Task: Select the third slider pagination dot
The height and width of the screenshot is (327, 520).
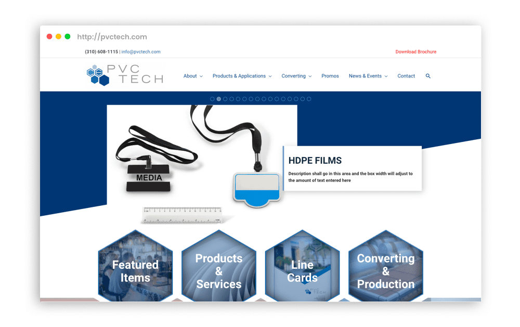Action: coord(225,99)
